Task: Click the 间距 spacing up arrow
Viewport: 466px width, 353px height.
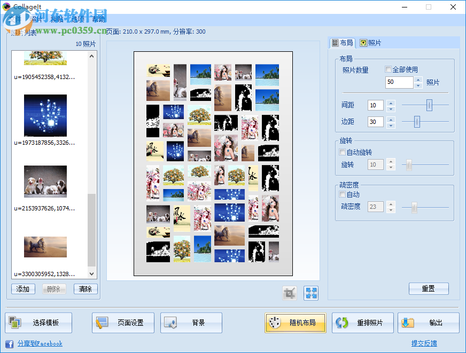Action: click(x=391, y=103)
